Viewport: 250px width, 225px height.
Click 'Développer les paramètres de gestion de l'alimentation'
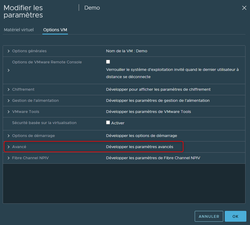coord(158,101)
